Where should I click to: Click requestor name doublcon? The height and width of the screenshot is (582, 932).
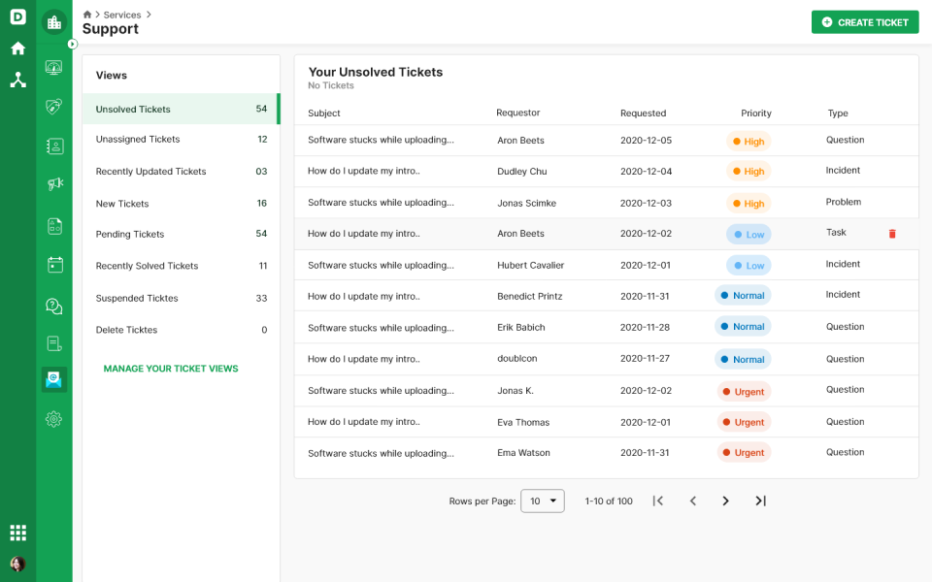pyautogui.click(x=517, y=359)
